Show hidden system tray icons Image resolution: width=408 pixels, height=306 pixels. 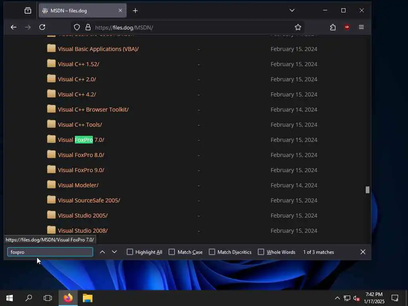coord(337,298)
